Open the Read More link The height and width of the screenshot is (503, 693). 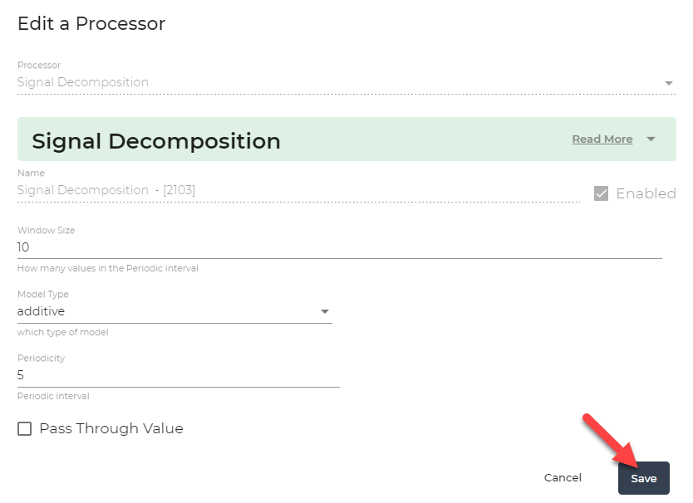(x=602, y=139)
